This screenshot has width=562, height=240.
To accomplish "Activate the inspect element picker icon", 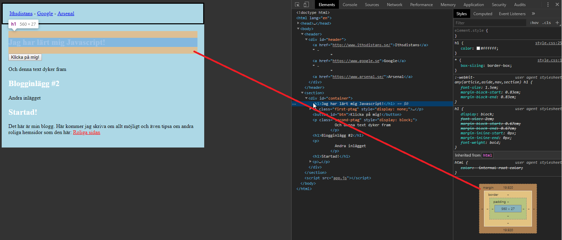I will (297, 4).
